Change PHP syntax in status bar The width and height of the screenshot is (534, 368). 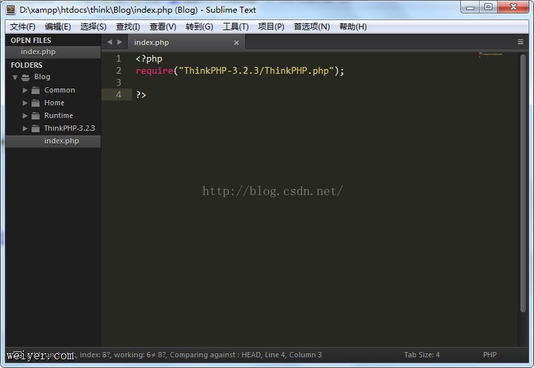click(x=490, y=355)
